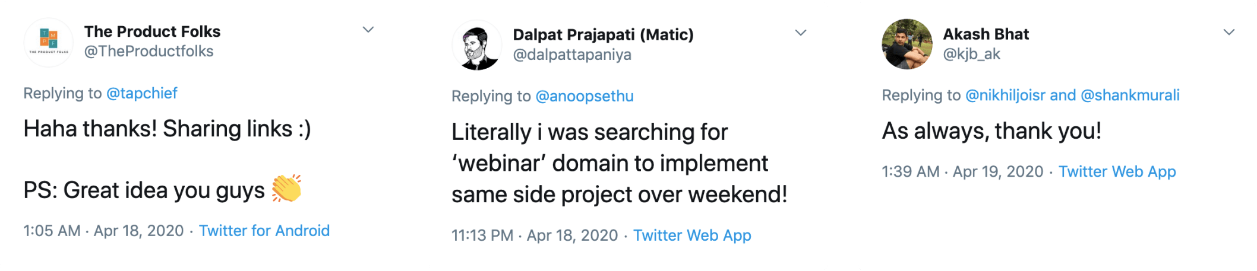Open Dalpat Prajapati's profile avatar
Screen dimensions: 1257x271
(477, 45)
